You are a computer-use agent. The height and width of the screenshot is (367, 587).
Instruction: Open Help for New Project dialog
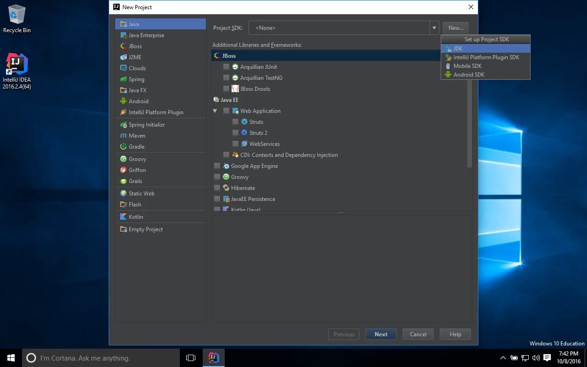point(455,334)
